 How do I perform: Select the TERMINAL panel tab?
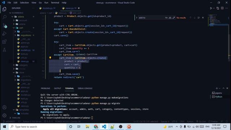[69, 88]
